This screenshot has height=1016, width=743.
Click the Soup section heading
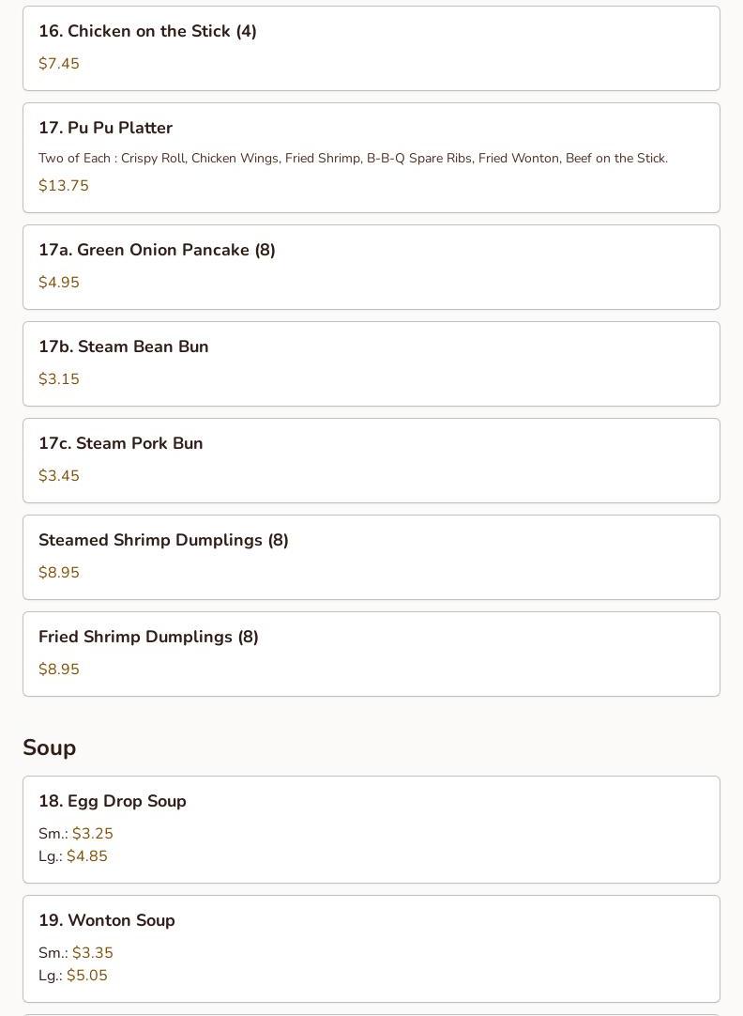pyautogui.click(x=49, y=747)
